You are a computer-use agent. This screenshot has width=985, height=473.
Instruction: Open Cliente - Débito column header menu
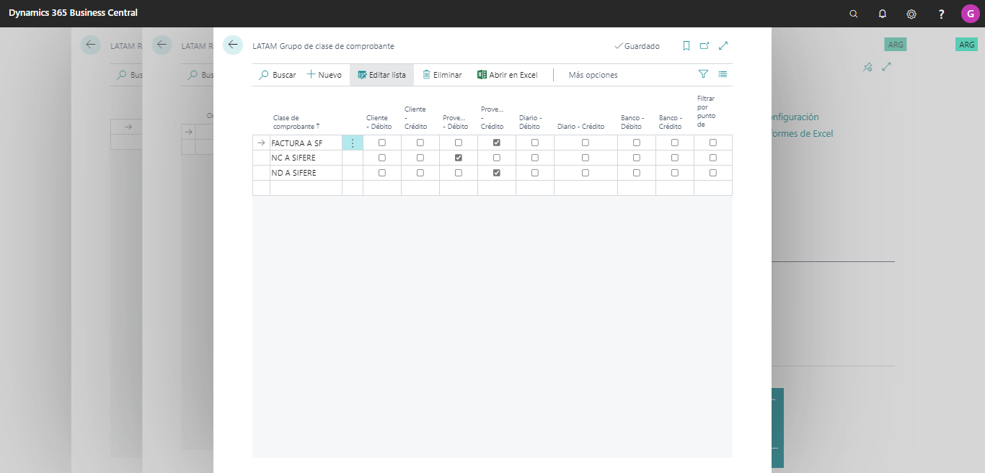[x=379, y=122]
